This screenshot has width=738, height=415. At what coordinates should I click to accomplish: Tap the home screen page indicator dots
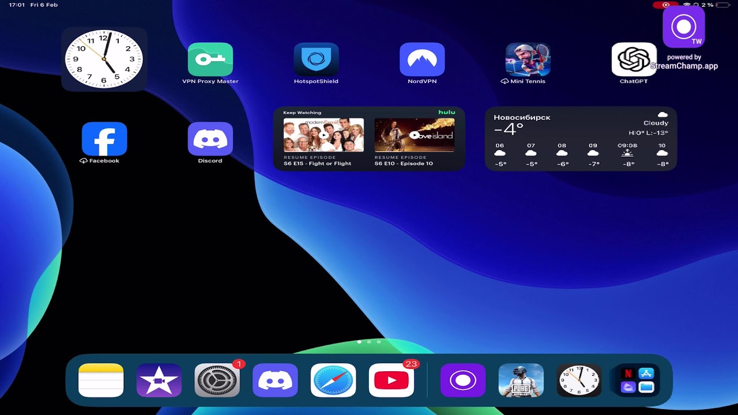369,342
